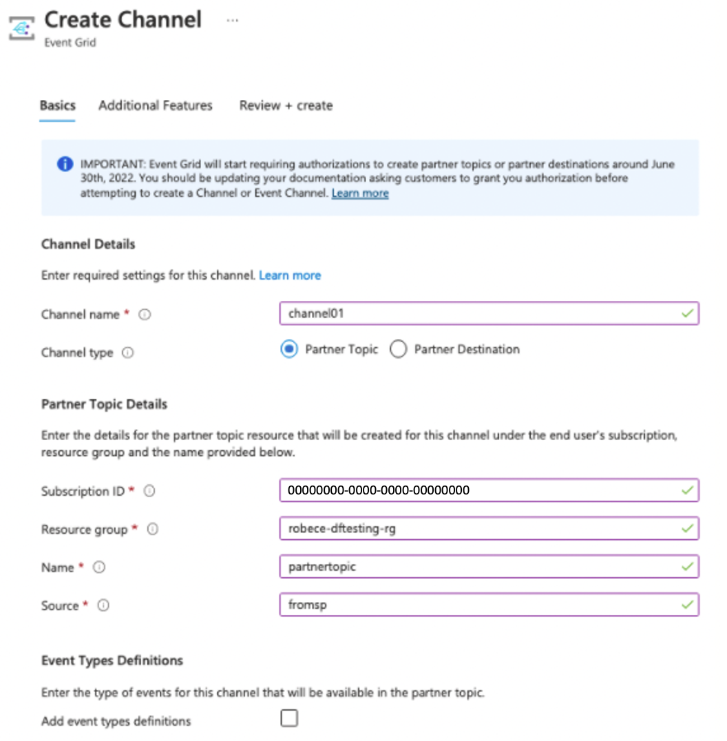The width and height of the screenshot is (727, 741).
Task: Select the Partner Destination radio button
Action: click(x=398, y=349)
